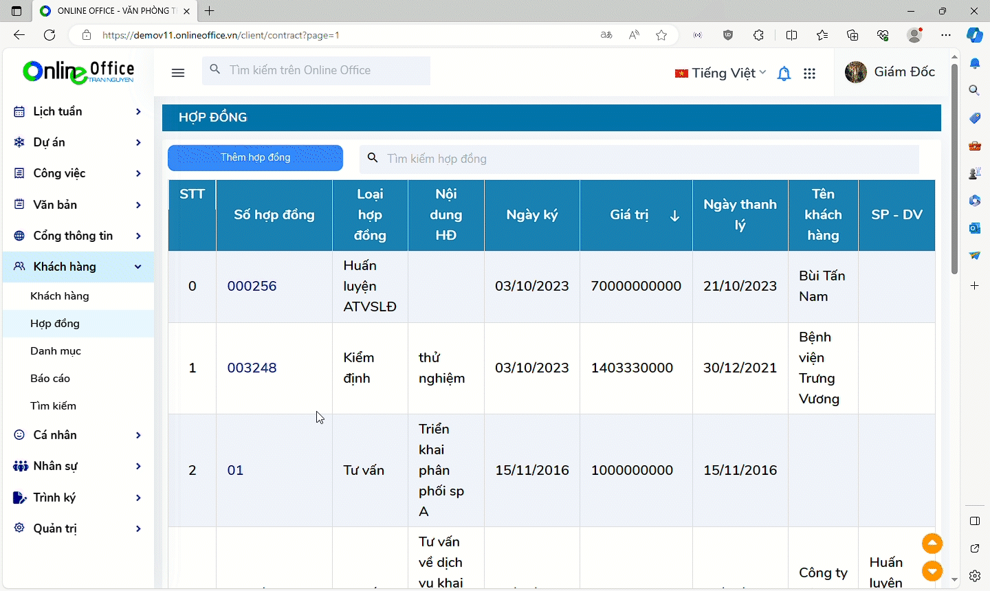The width and height of the screenshot is (990, 591).
Task: Open contract number 003248 link
Action: pos(252,368)
